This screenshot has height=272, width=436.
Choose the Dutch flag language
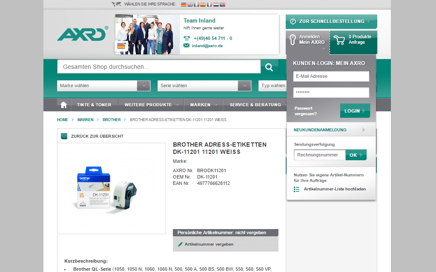pyautogui.click(x=216, y=4)
